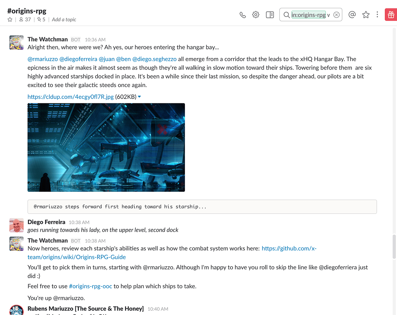Open @ben mention

pos(123,59)
